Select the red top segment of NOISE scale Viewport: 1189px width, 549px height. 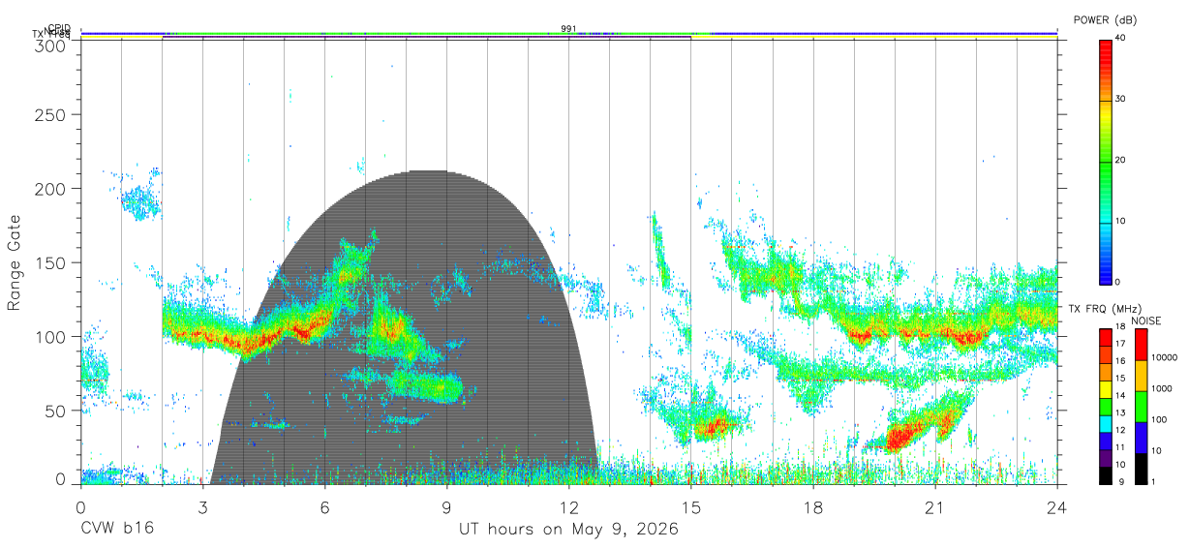coord(1141,345)
